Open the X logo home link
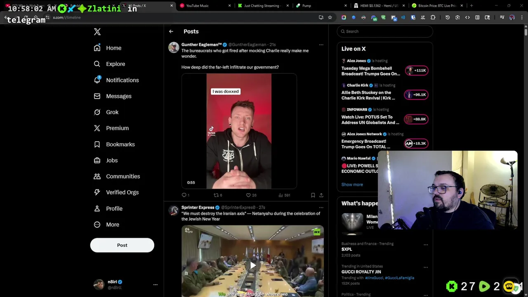The height and width of the screenshot is (297, 528). (x=97, y=32)
